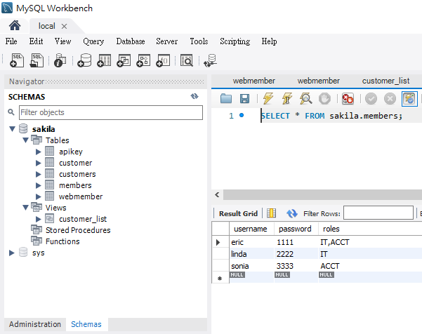Create a new function icon
The image size is (422, 334).
pos(163,60)
